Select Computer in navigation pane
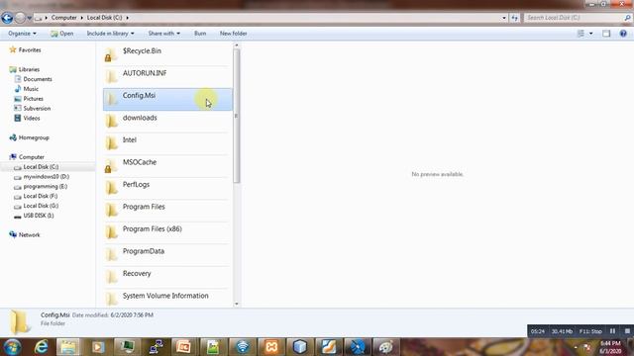634x356 pixels. pyautogui.click(x=27, y=157)
